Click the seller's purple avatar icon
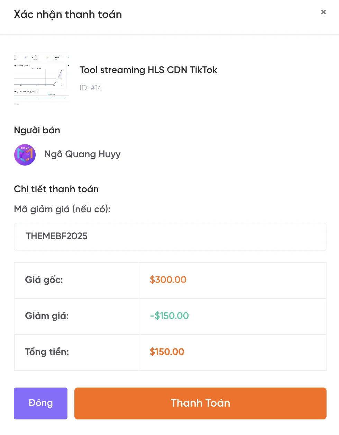 pos(25,155)
